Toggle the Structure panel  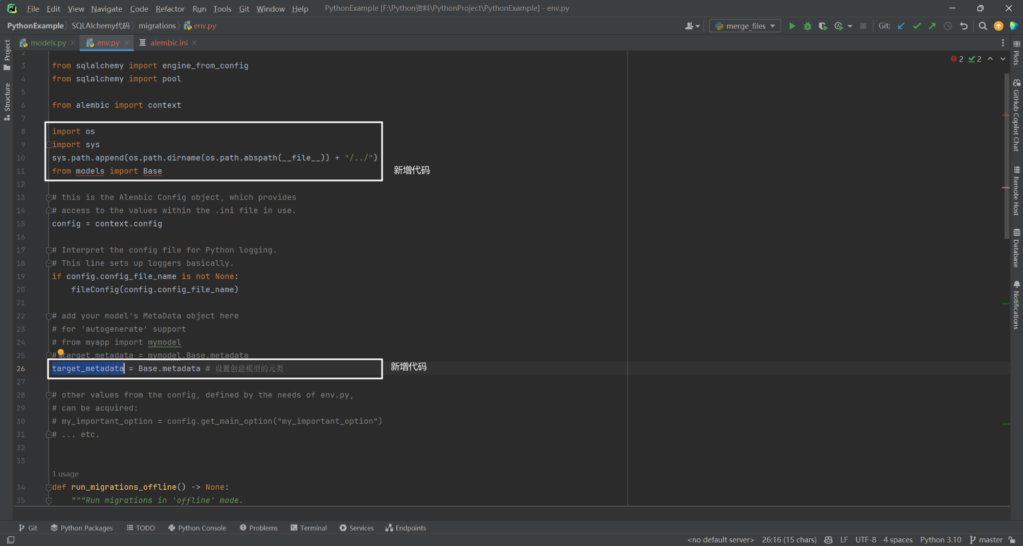[x=7, y=100]
